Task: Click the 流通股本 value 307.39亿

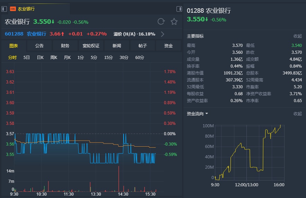Action: tap(234, 80)
